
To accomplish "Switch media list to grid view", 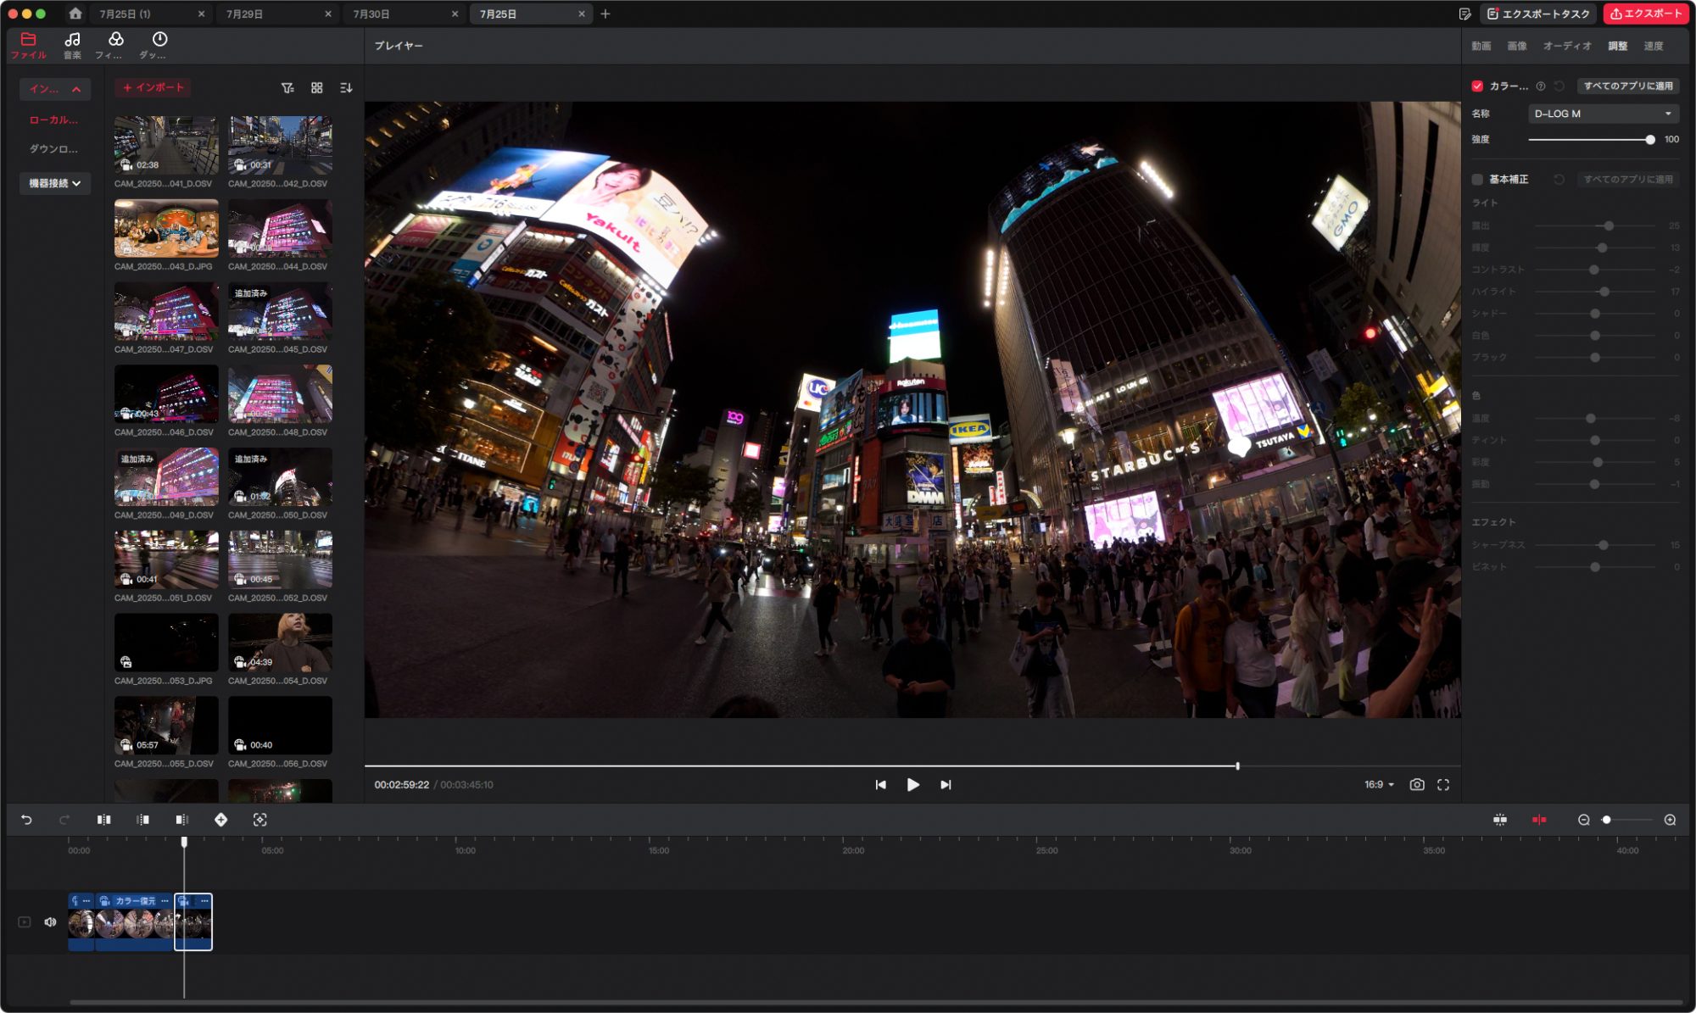I will (316, 88).
